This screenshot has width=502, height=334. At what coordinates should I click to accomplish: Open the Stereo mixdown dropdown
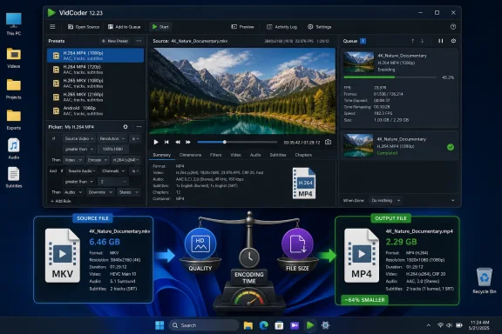click(x=128, y=192)
